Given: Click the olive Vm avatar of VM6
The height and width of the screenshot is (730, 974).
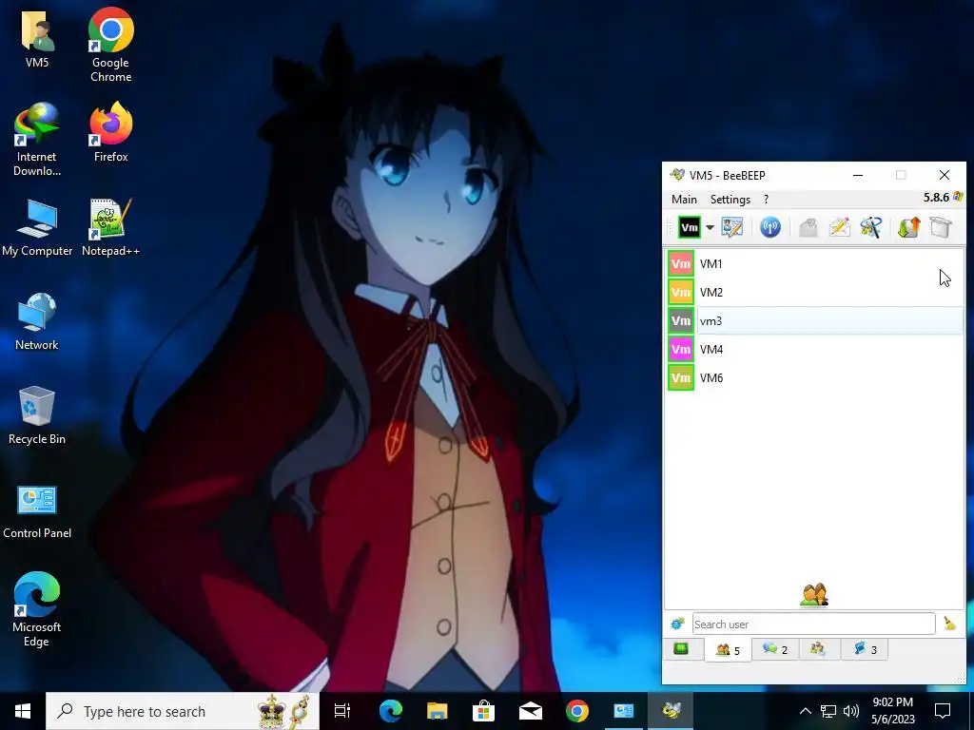Looking at the screenshot, I should pos(681,378).
